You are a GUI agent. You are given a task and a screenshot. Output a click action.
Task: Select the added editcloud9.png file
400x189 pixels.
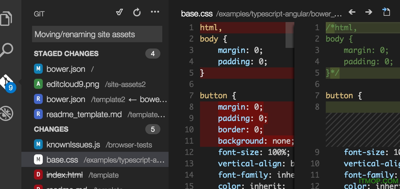tap(73, 84)
